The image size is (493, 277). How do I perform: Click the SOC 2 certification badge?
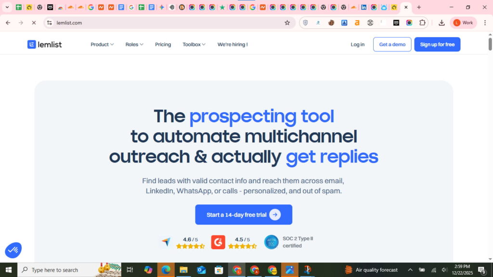pyautogui.click(x=272, y=242)
